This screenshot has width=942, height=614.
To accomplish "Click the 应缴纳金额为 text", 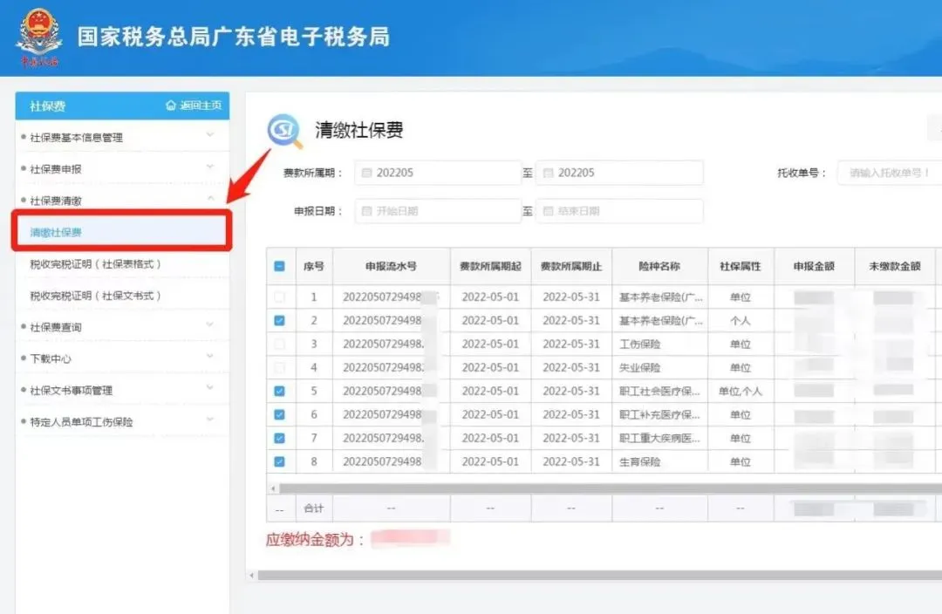I will click(316, 540).
